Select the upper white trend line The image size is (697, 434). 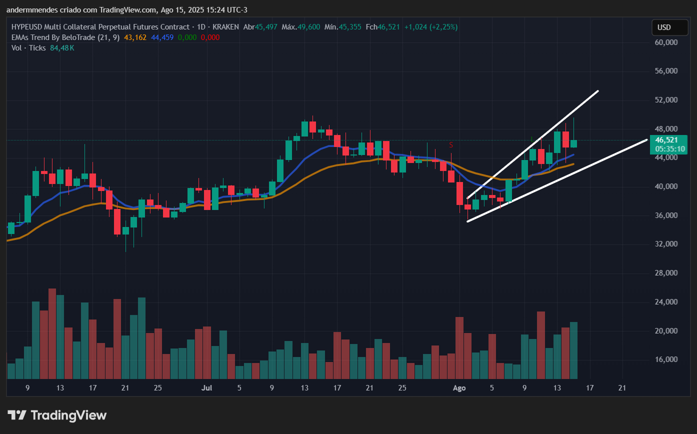(x=533, y=144)
